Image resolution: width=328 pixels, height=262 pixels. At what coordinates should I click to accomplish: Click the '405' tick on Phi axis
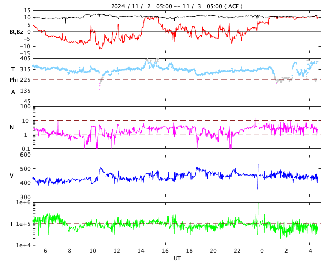click(25, 59)
